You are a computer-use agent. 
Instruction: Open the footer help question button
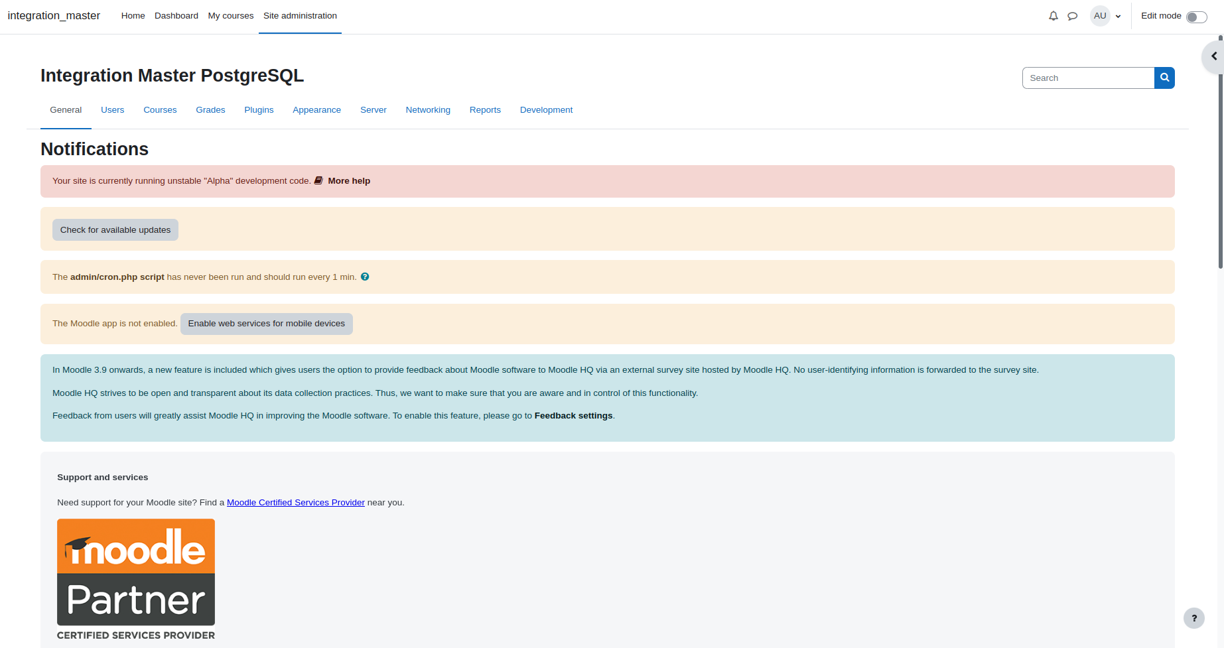(1194, 618)
